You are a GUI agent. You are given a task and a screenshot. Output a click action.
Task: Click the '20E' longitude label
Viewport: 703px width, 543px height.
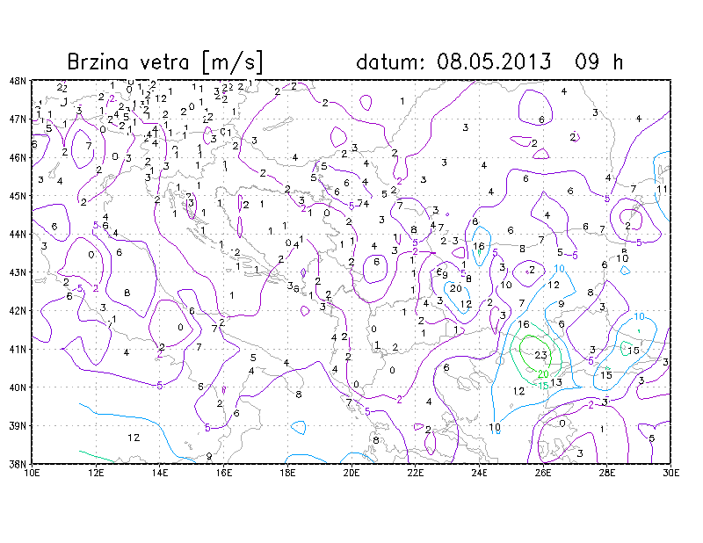(x=351, y=473)
